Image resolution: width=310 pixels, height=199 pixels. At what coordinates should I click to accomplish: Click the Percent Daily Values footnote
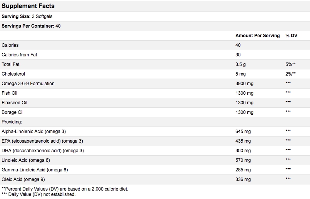65,189
